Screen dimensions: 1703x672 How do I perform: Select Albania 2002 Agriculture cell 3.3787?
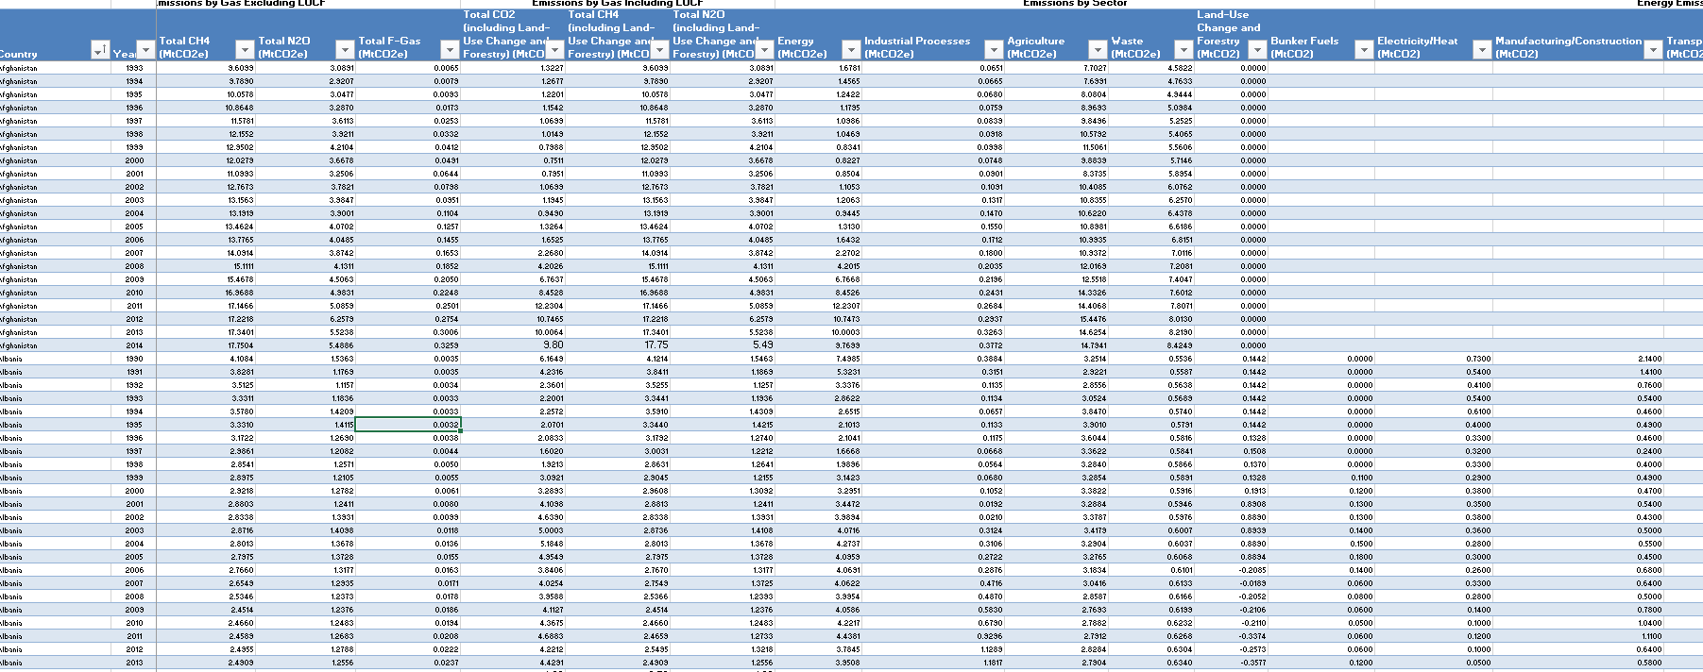pos(1057,517)
